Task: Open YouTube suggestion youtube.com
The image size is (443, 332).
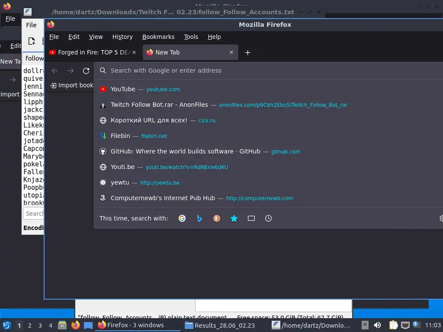Action: coord(268,89)
